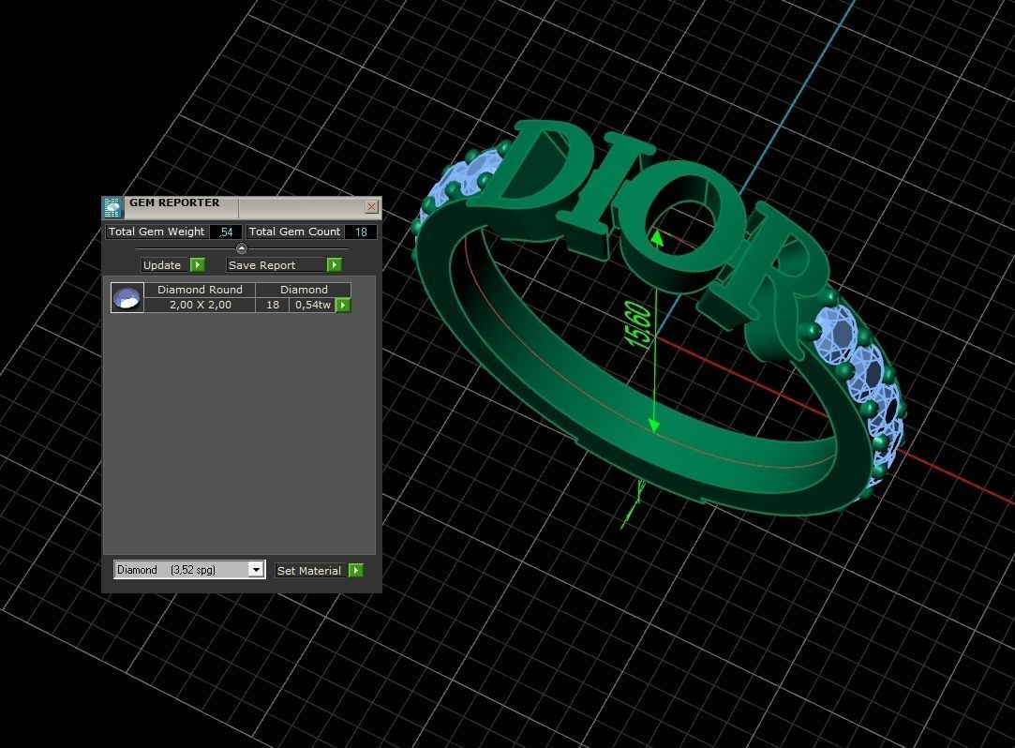The image size is (1015, 748).
Task: Click the Set Material button label
Action: click(311, 571)
